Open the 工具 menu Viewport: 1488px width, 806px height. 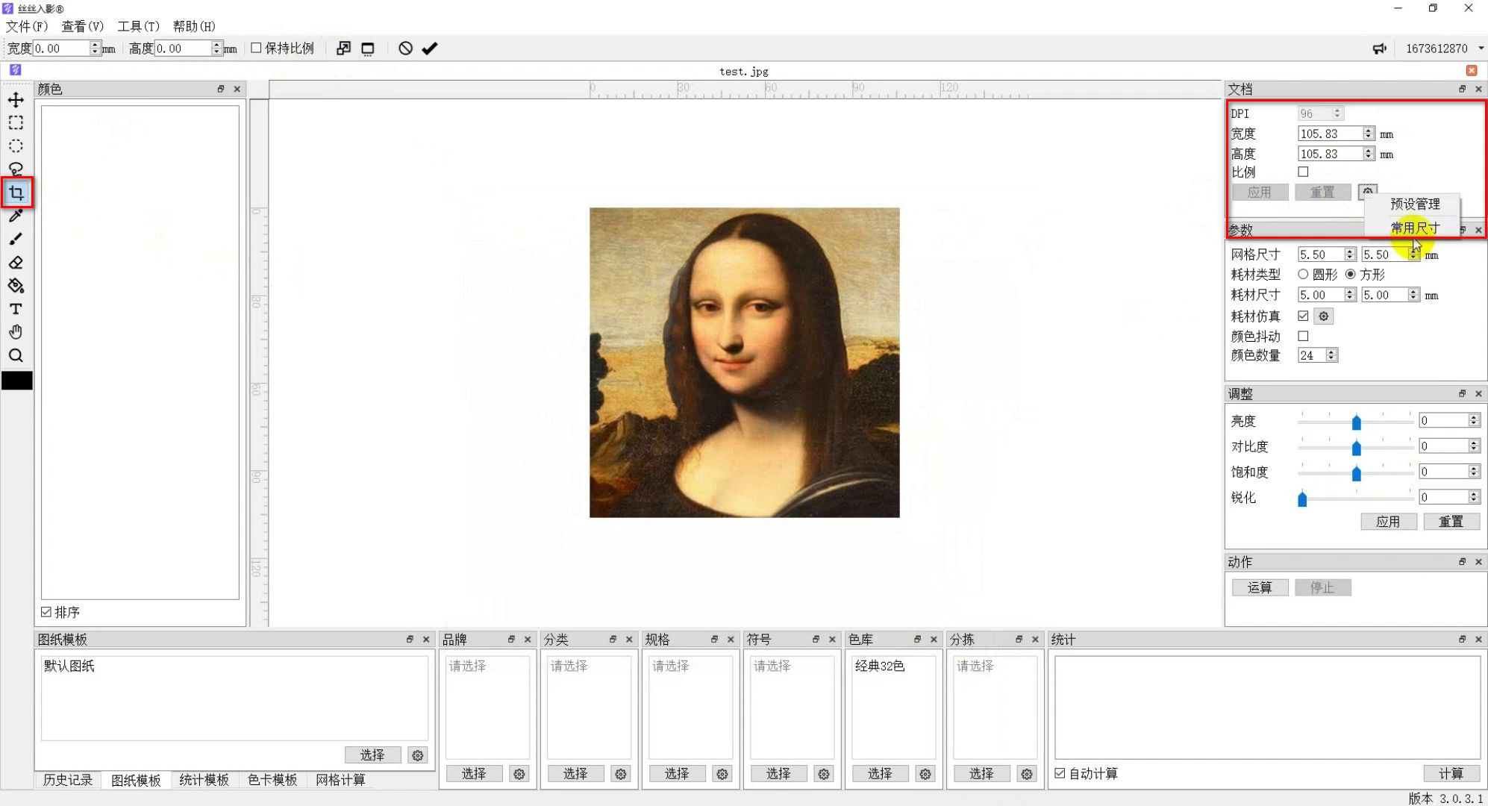[x=139, y=26]
